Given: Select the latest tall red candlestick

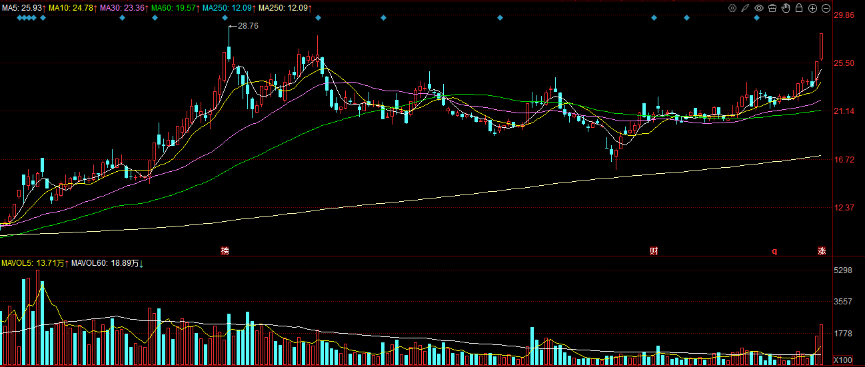Looking at the screenshot, I should pos(822,45).
